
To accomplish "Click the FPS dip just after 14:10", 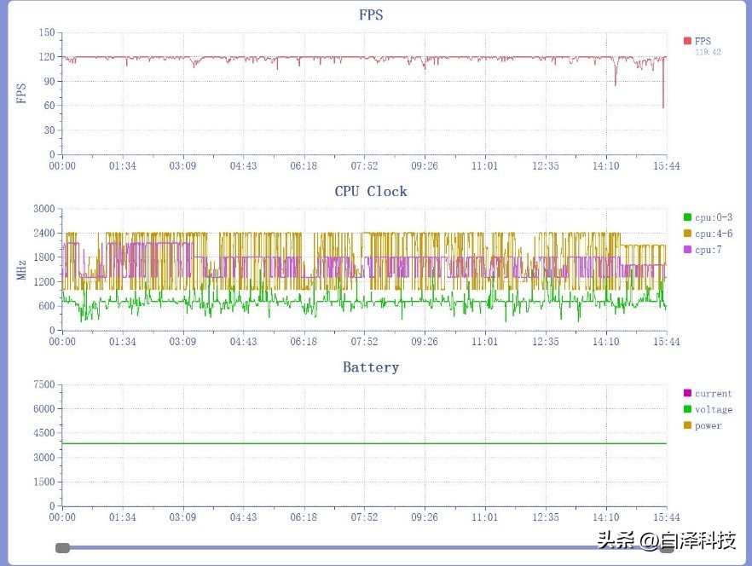I will point(616,72).
